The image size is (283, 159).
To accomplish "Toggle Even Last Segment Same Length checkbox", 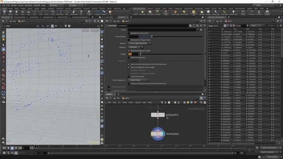I will coord(129,68).
